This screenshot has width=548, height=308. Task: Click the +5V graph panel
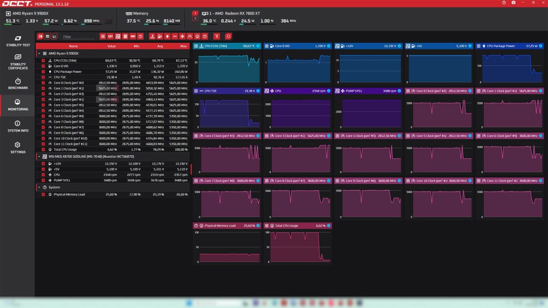point(439,63)
